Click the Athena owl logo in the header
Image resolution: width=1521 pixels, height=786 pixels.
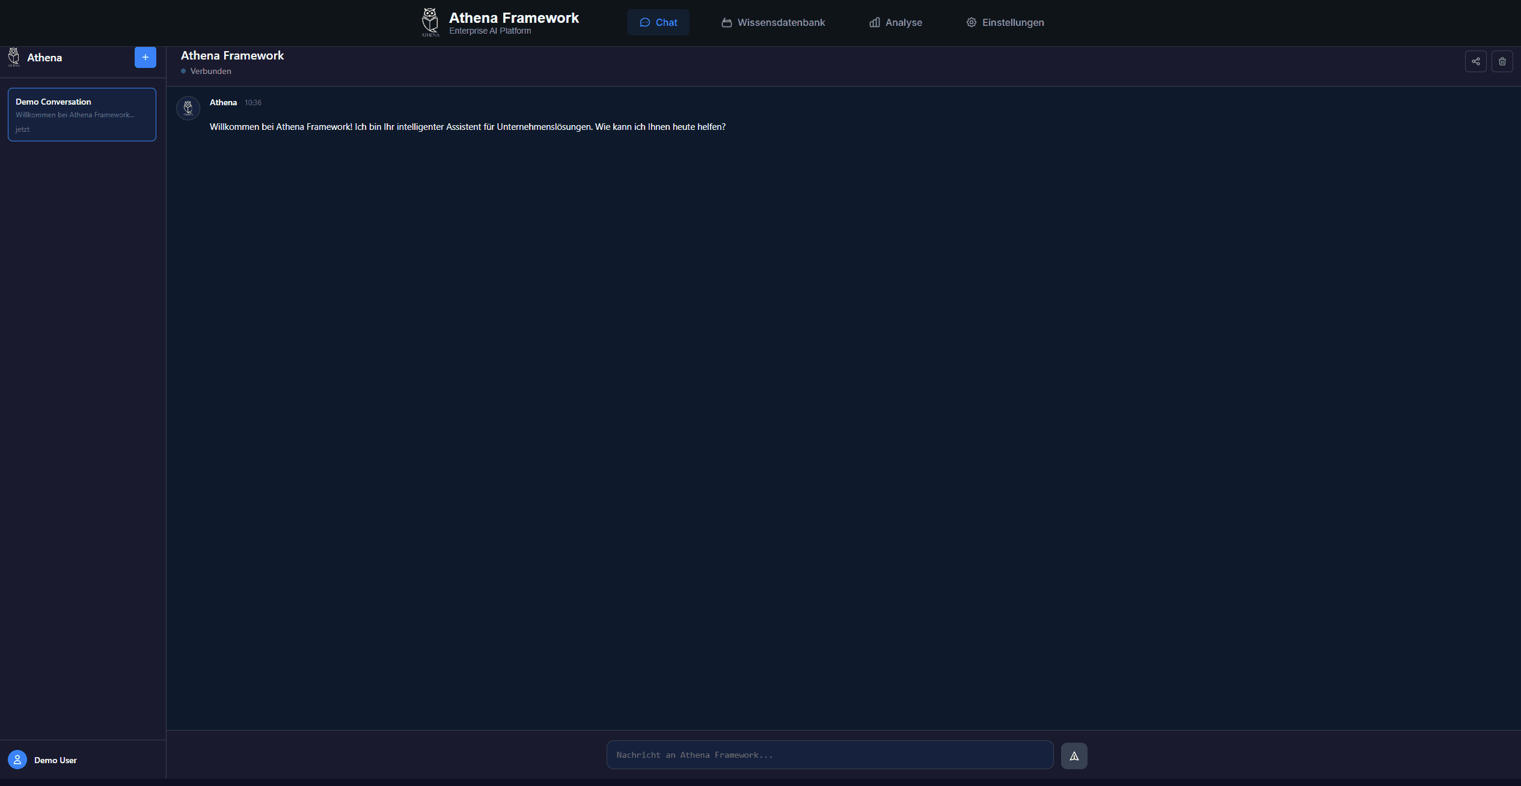point(430,22)
